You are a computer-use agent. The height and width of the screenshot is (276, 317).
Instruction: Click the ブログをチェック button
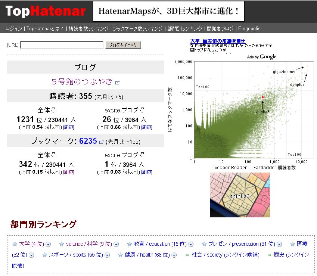click(x=123, y=45)
